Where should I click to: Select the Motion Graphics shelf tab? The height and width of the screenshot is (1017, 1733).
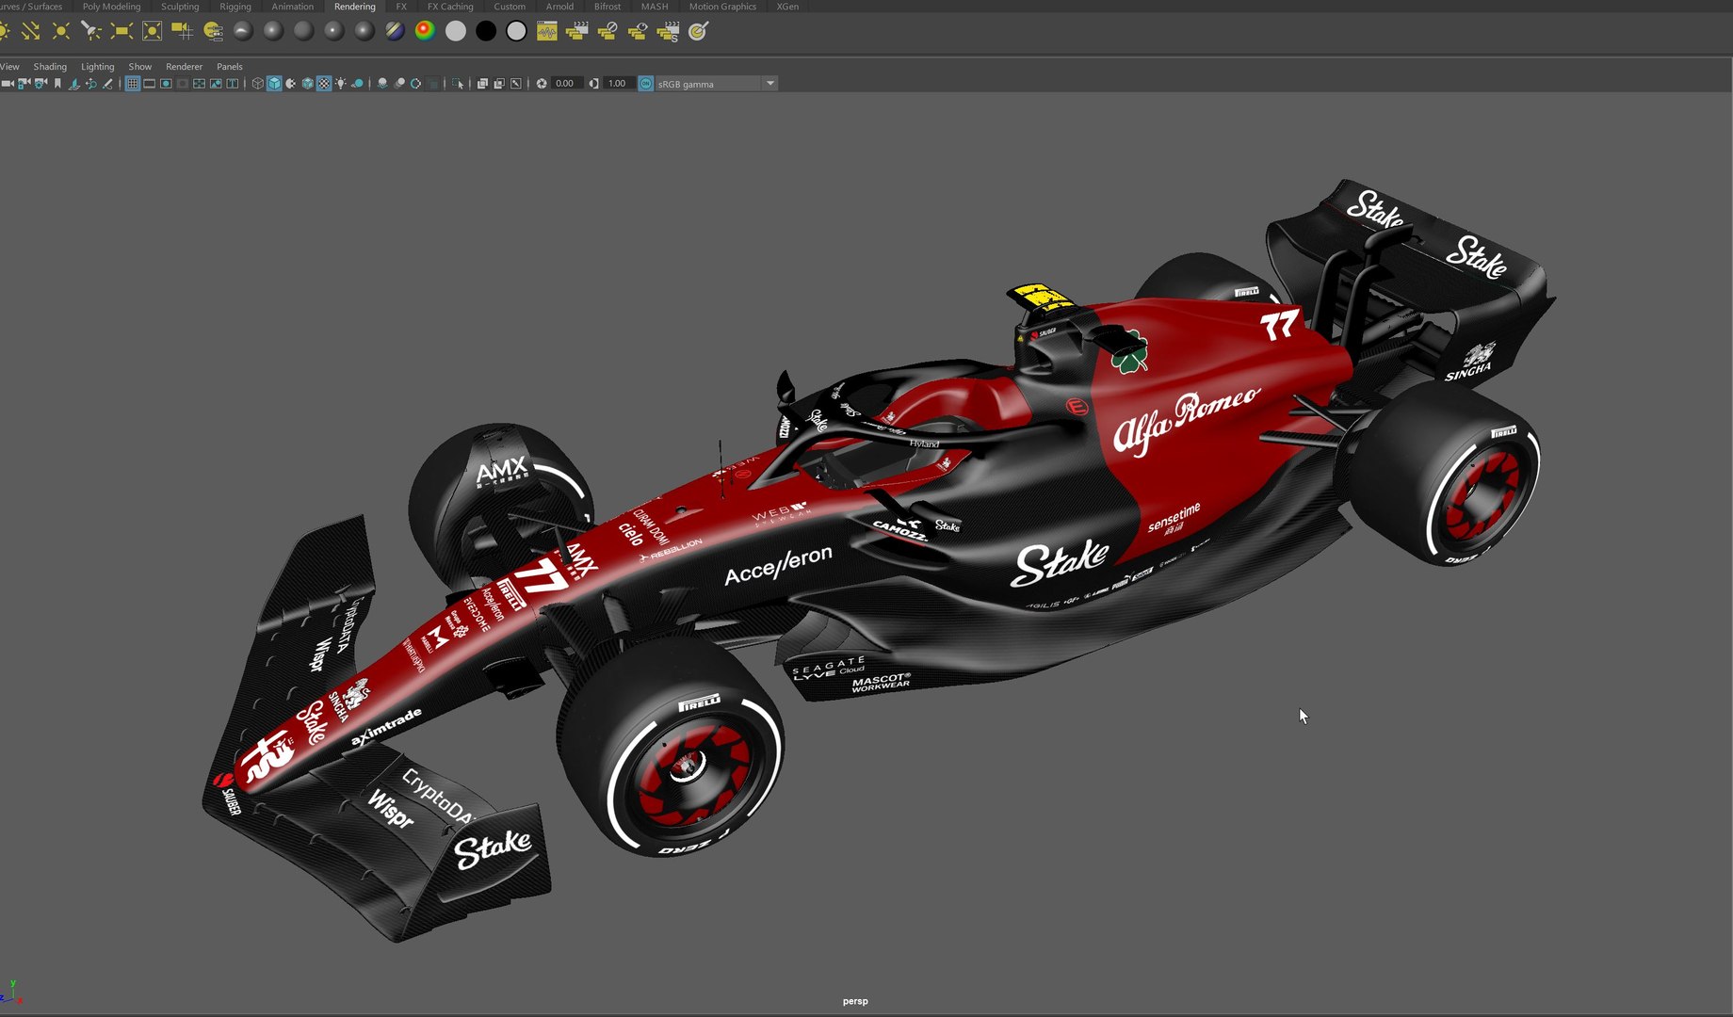722,7
